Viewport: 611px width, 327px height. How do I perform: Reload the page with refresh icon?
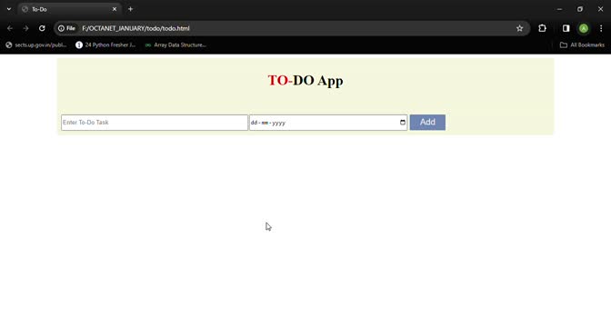tap(42, 28)
